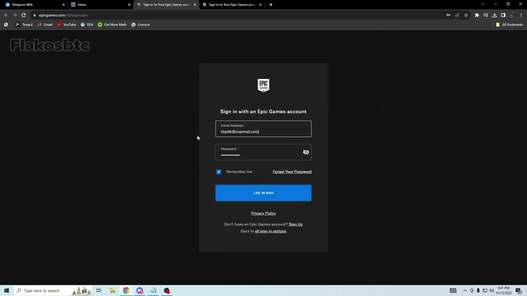The image size is (527, 296).
Task: Open saved passwords key icon
Action: (x=448, y=15)
